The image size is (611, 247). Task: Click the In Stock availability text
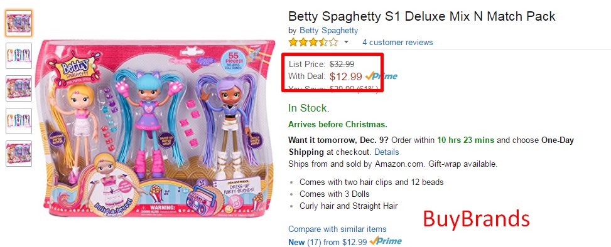pyautogui.click(x=308, y=108)
